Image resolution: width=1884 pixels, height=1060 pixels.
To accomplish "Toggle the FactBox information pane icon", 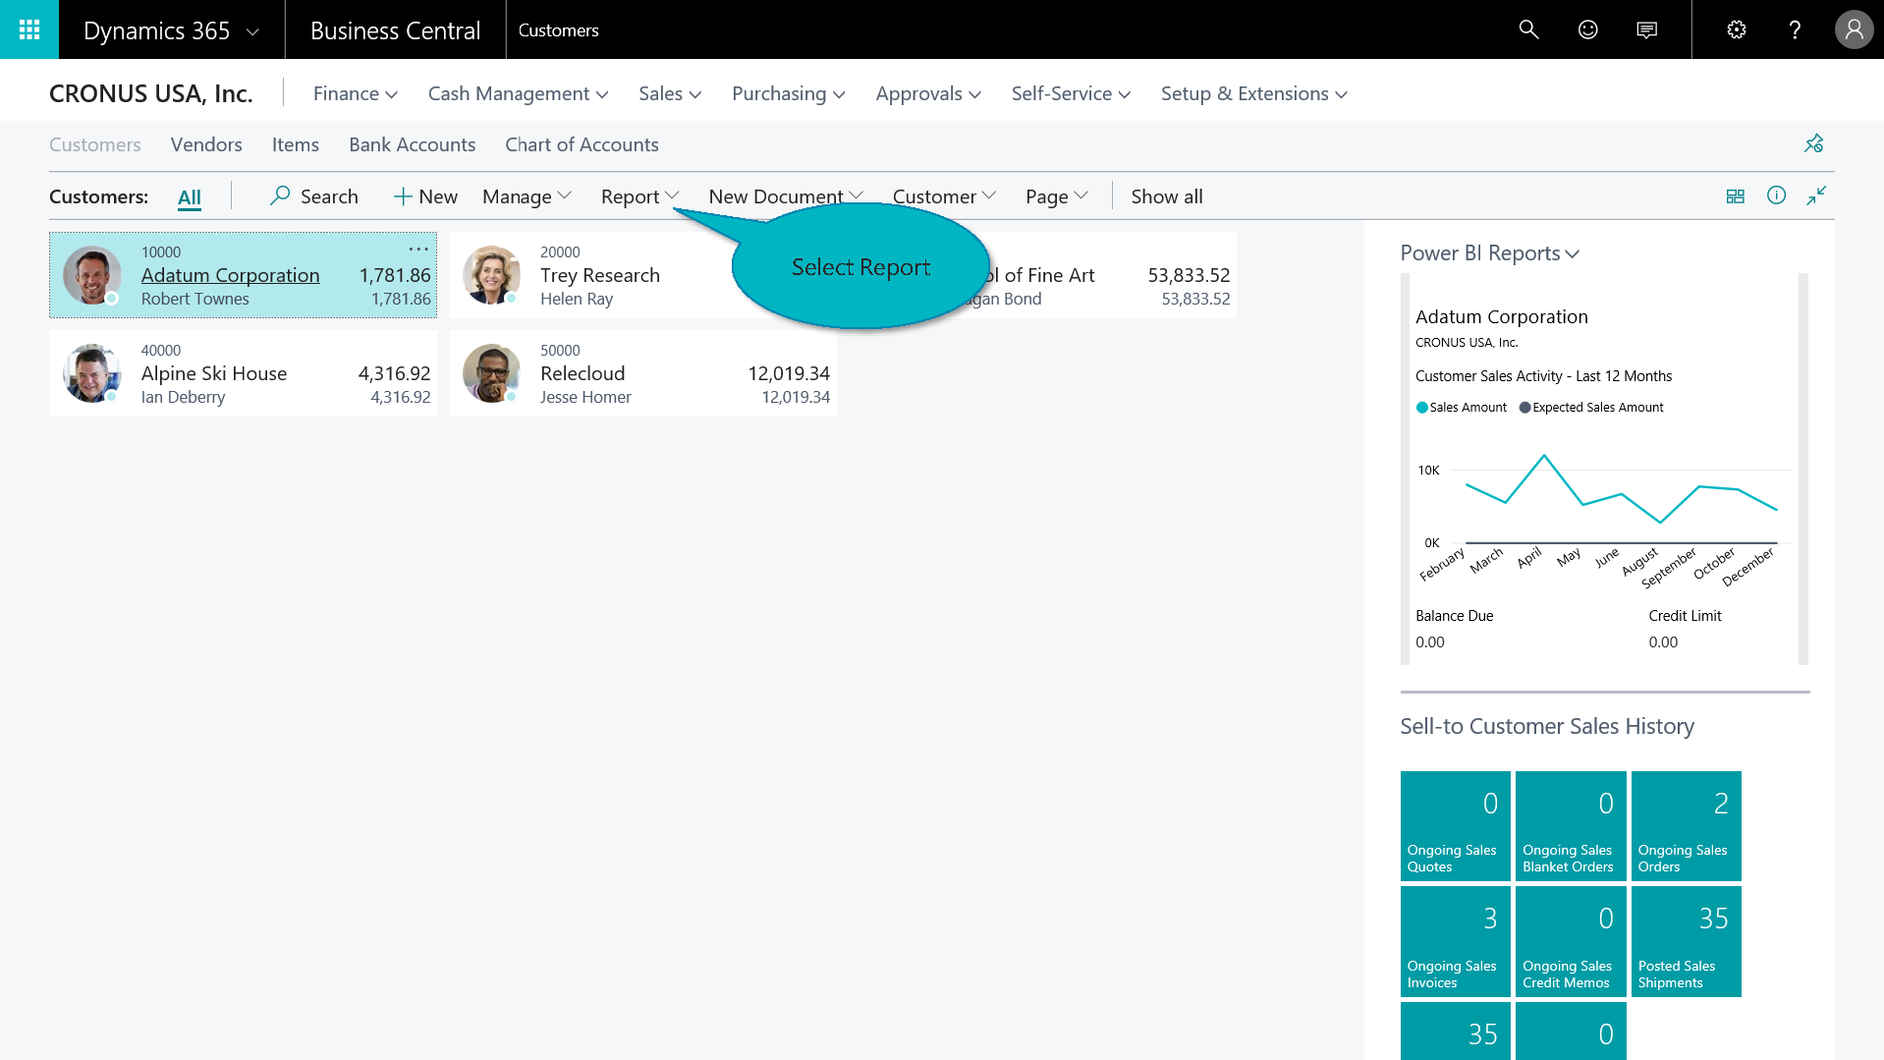I will coord(1776,195).
